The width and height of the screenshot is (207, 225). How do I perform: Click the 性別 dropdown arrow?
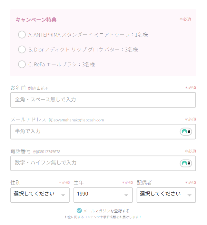point(63,195)
